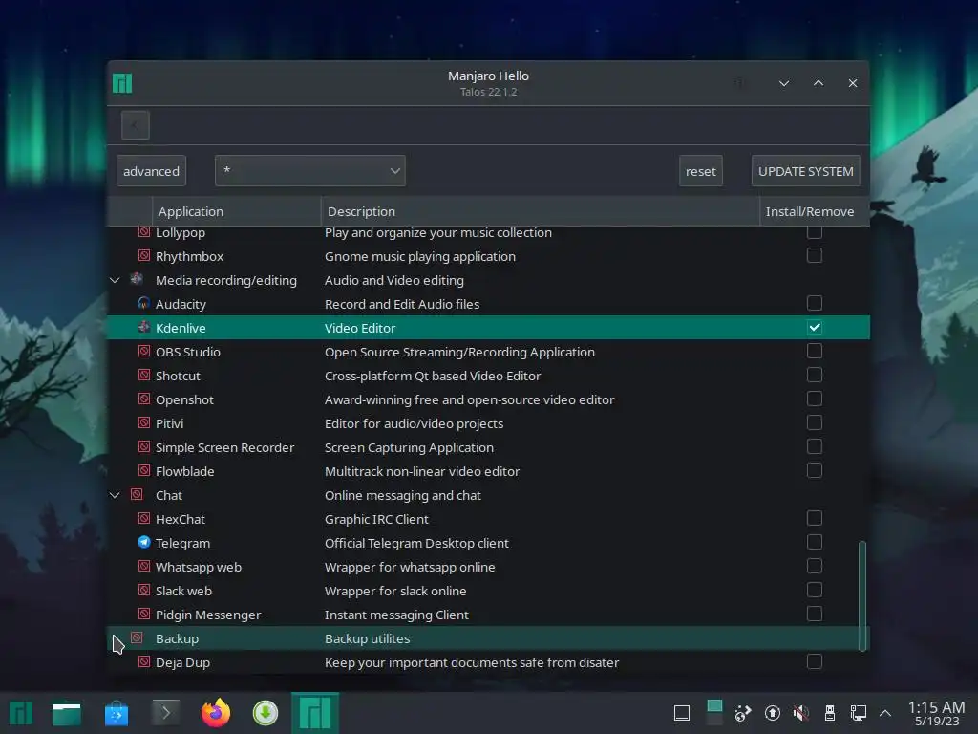Viewport: 978px width, 734px height.
Task: Check the Openshot install checkbox
Action: [x=814, y=399]
